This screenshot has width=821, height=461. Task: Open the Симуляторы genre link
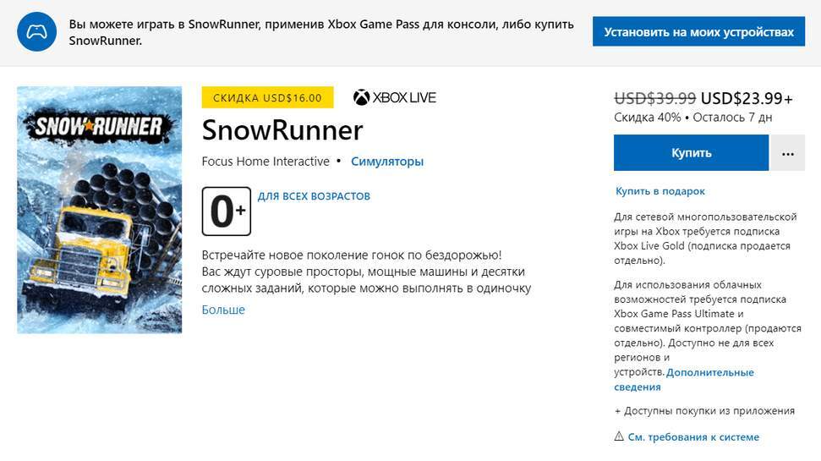[387, 161]
